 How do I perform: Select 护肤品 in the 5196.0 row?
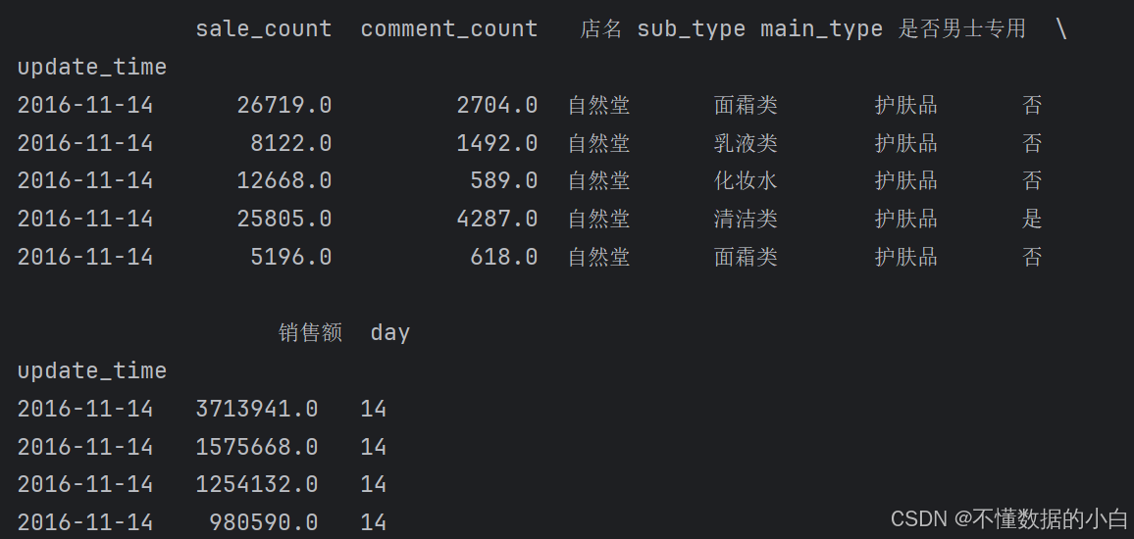click(905, 257)
